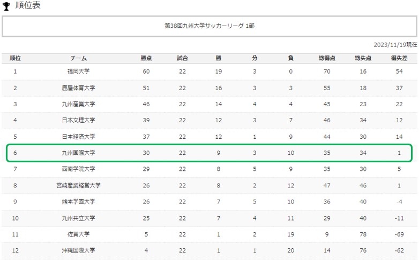The image size is (419, 260).
Task: Open team 福岡大学 in first place
Action: [x=78, y=72]
